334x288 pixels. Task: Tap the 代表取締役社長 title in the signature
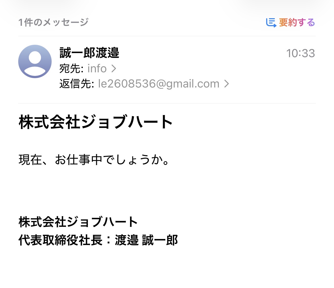60,240
